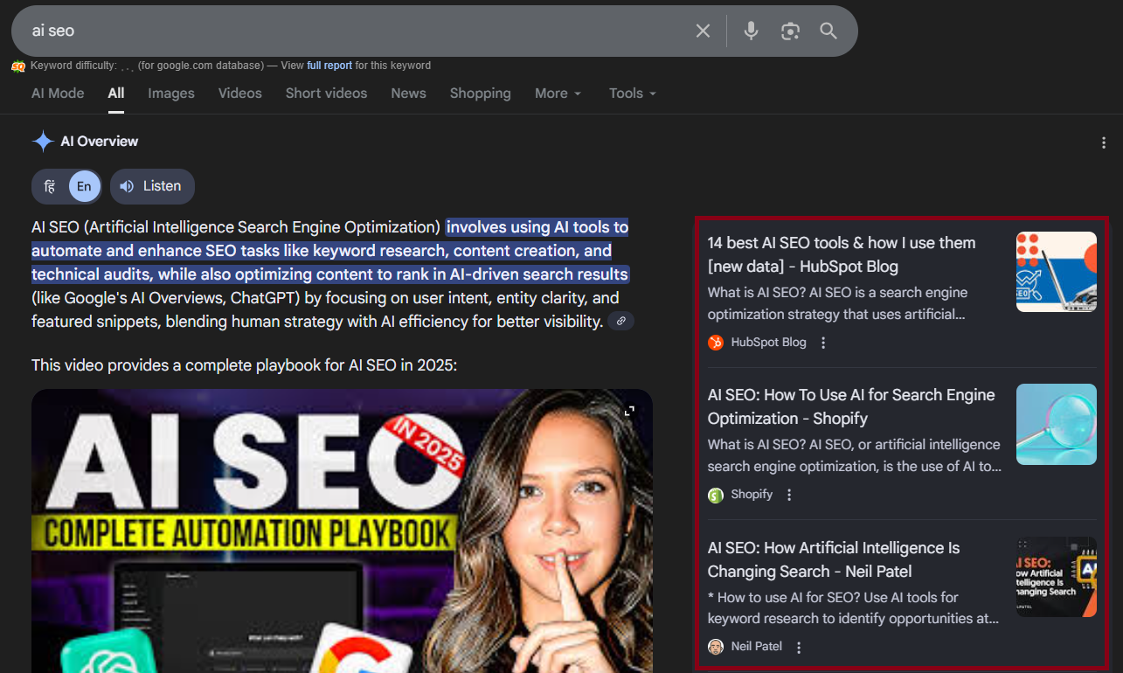
Task: Clear the search box with the X icon
Action: (703, 31)
